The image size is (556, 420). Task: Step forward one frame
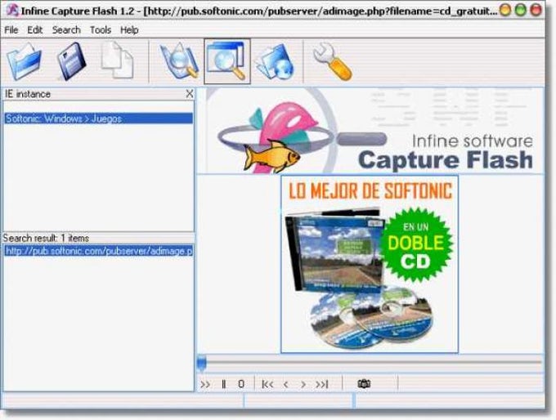303,384
